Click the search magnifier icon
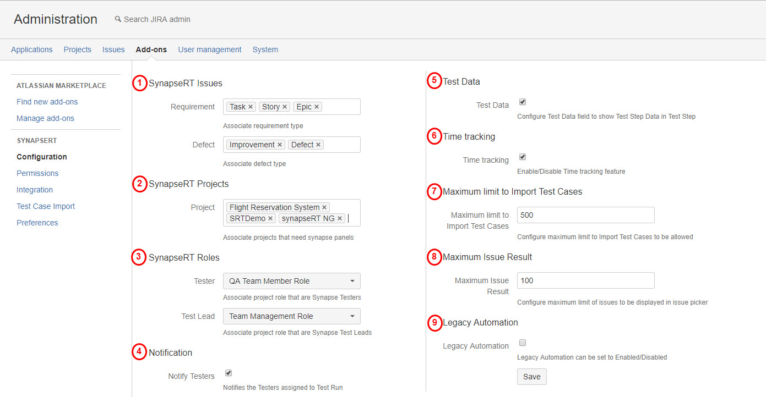 coord(118,19)
